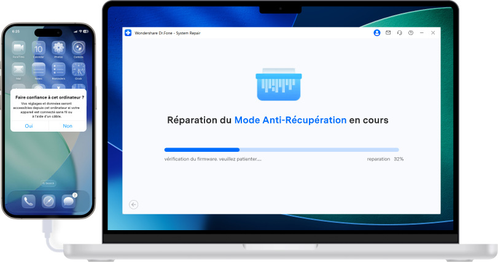This screenshot has width=498, height=262.
Task: Tap Oui to trust this computer
Action: [29, 126]
